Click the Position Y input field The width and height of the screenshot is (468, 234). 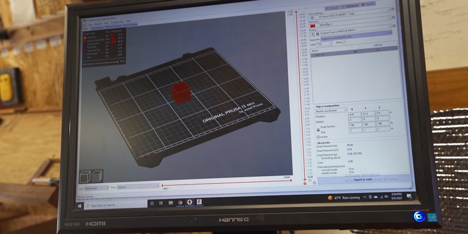tap(368, 114)
